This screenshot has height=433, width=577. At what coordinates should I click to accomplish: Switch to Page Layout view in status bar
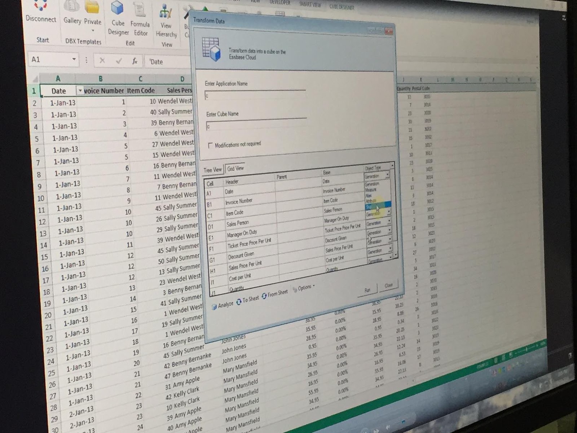point(503,358)
